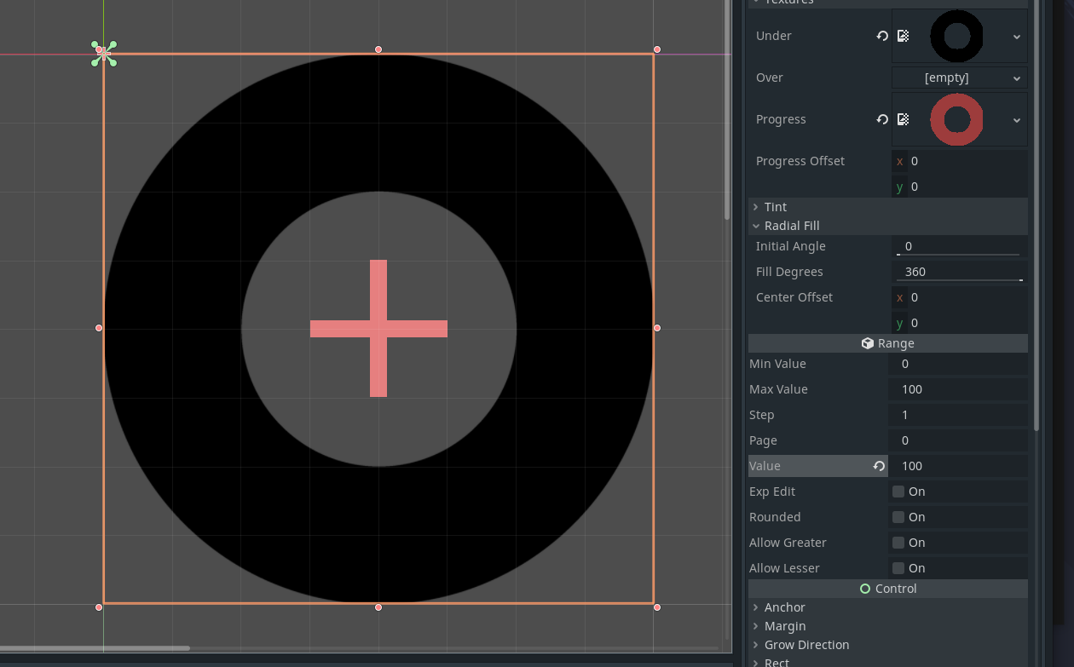Turn on Allow Greater
The height and width of the screenshot is (667, 1074).
[898, 543]
